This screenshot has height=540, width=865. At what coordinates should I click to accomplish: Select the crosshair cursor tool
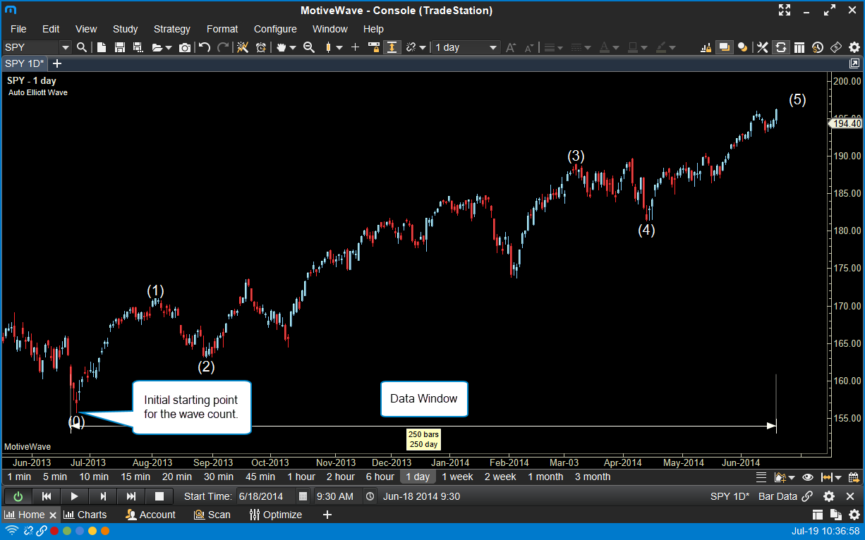[x=355, y=47]
